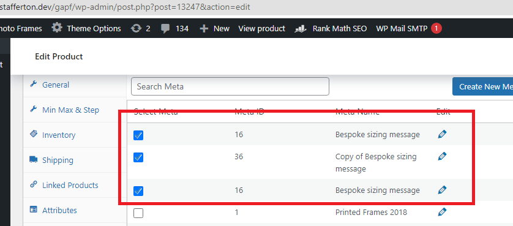Tick the Printed Frames 2018 checkbox

pyautogui.click(x=138, y=213)
